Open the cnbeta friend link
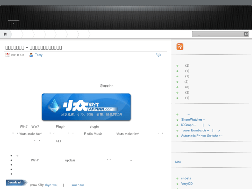This screenshot has width=252, height=189. coord(186,178)
